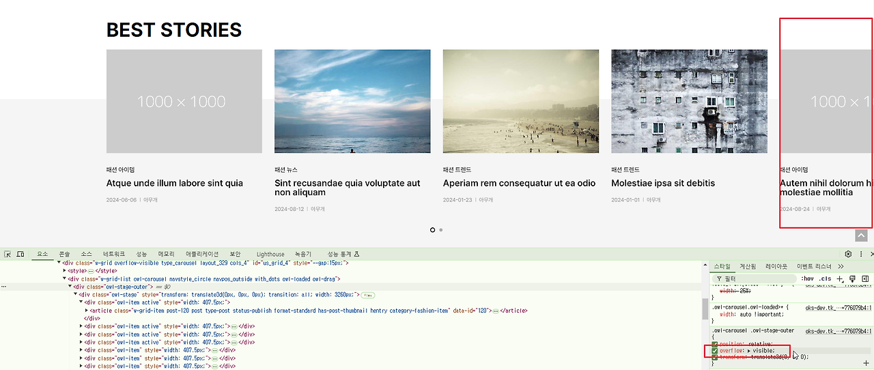Select the 스타일 styles tab
The height and width of the screenshot is (370, 874).
pos(722,266)
